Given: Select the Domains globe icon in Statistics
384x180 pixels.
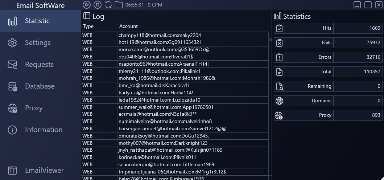Looking at the screenshot, I should (279, 101).
